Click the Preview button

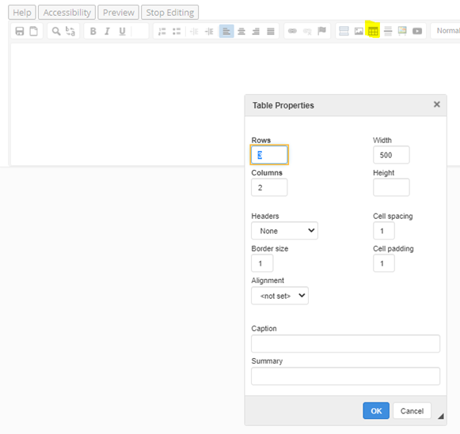pyautogui.click(x=119, y=13)
